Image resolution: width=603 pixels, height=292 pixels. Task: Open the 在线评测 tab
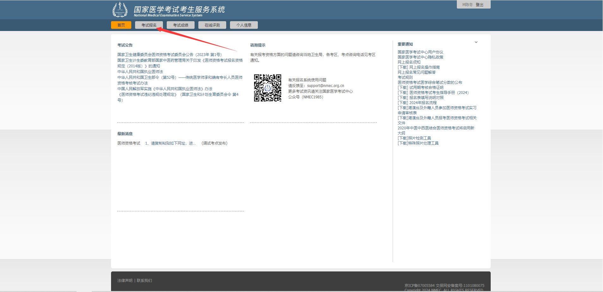click(x=212, y=25)
